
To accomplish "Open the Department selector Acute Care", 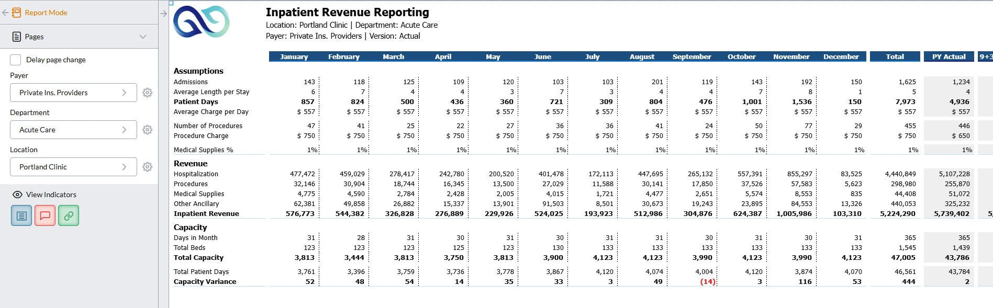I will (73, 130).
